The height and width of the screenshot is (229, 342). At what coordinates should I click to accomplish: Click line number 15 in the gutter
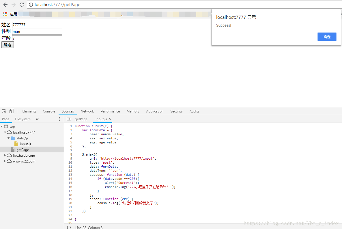(x=70, y=183)
